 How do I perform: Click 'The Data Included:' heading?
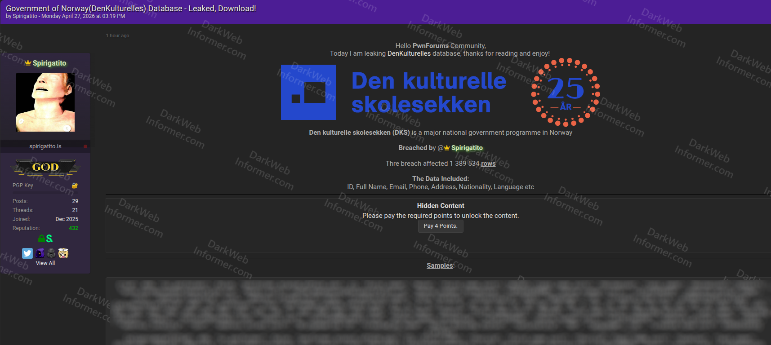point(441,179)
